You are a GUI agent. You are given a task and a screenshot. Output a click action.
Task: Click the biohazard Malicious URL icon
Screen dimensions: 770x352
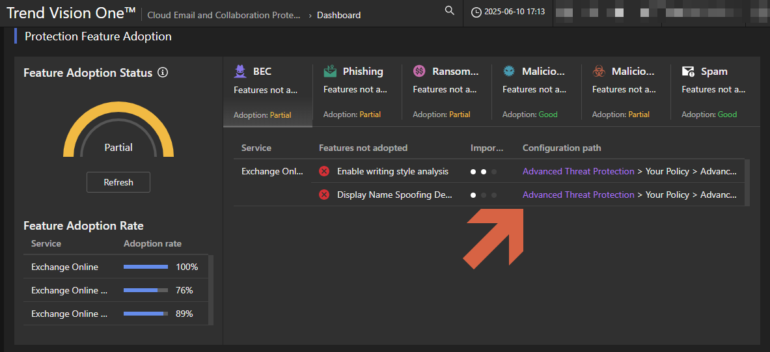pos(599,72)
